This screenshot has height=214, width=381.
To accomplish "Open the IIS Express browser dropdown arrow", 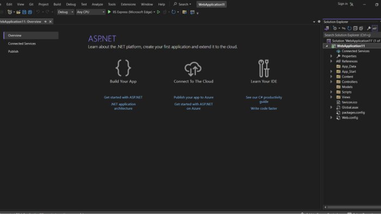I will [154, 12].
